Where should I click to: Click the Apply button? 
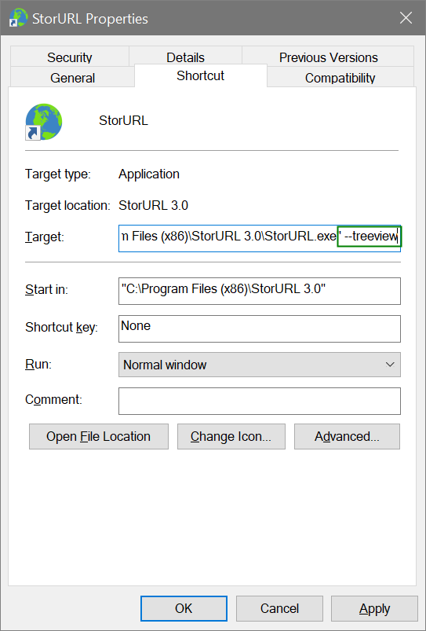pyautogui.click(x=374, y=608)
